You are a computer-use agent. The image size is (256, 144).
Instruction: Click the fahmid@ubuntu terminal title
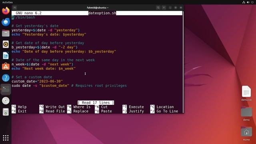pyautogui.click(x=98, y=8)
